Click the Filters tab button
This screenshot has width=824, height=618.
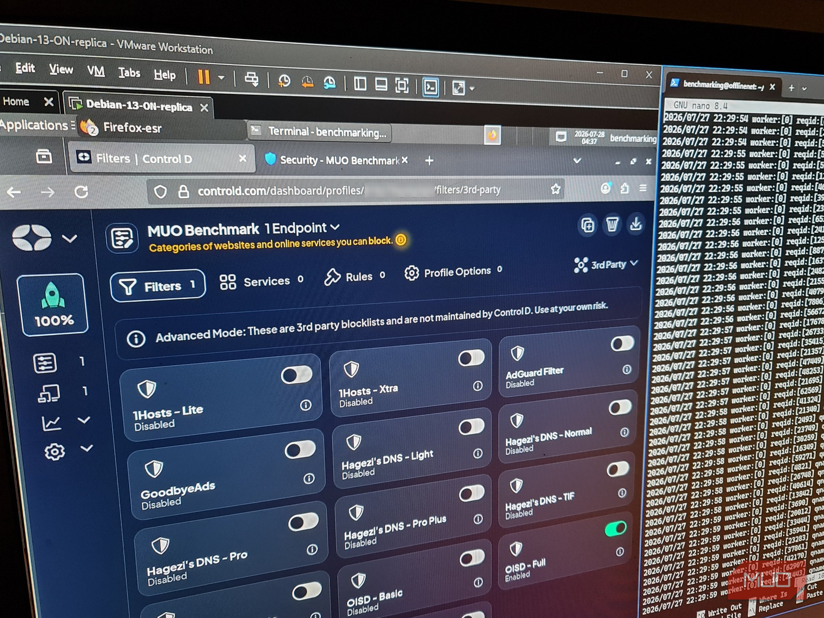coord(158,286)
